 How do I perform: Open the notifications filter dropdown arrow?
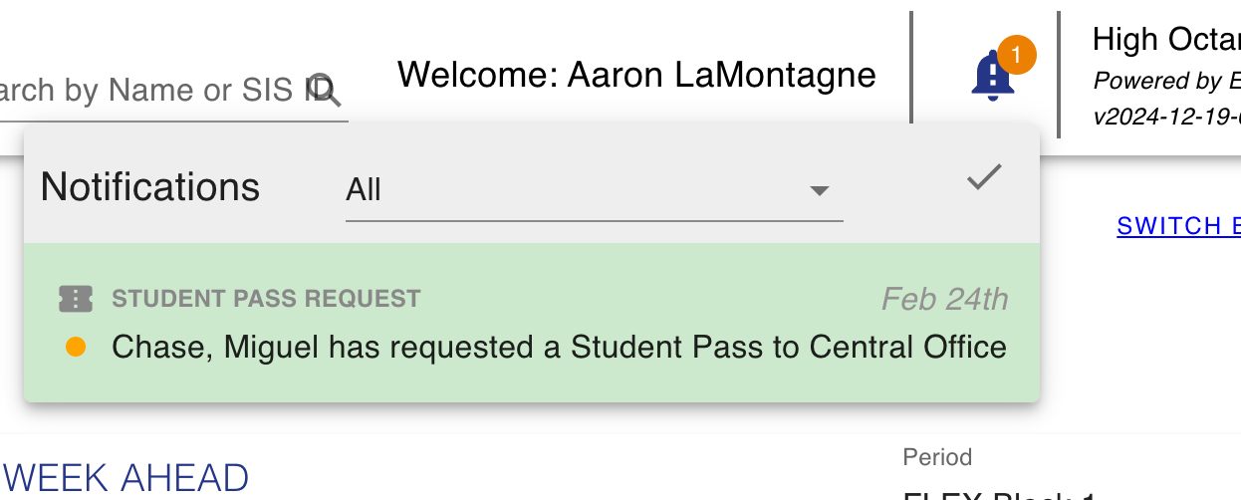coord(820,190)
